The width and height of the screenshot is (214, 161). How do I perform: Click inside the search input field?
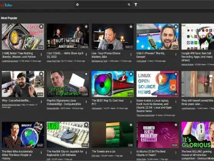coord(103,5)
